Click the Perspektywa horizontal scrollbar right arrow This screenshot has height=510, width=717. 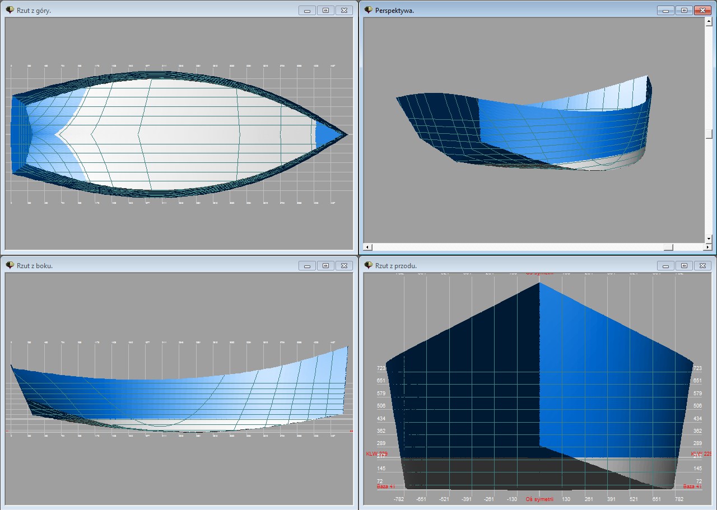point(708,247)
